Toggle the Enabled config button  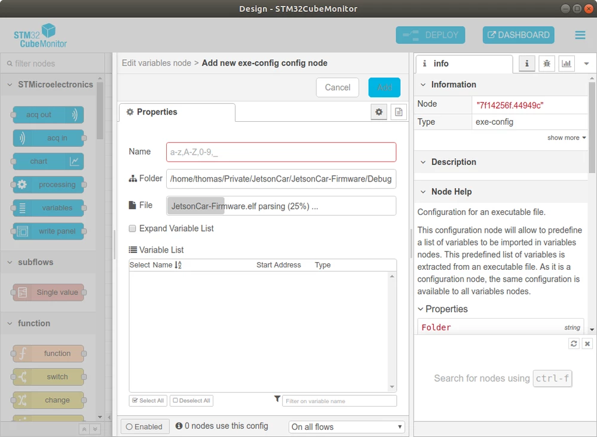pyautogui.click(x=144, y=427)
